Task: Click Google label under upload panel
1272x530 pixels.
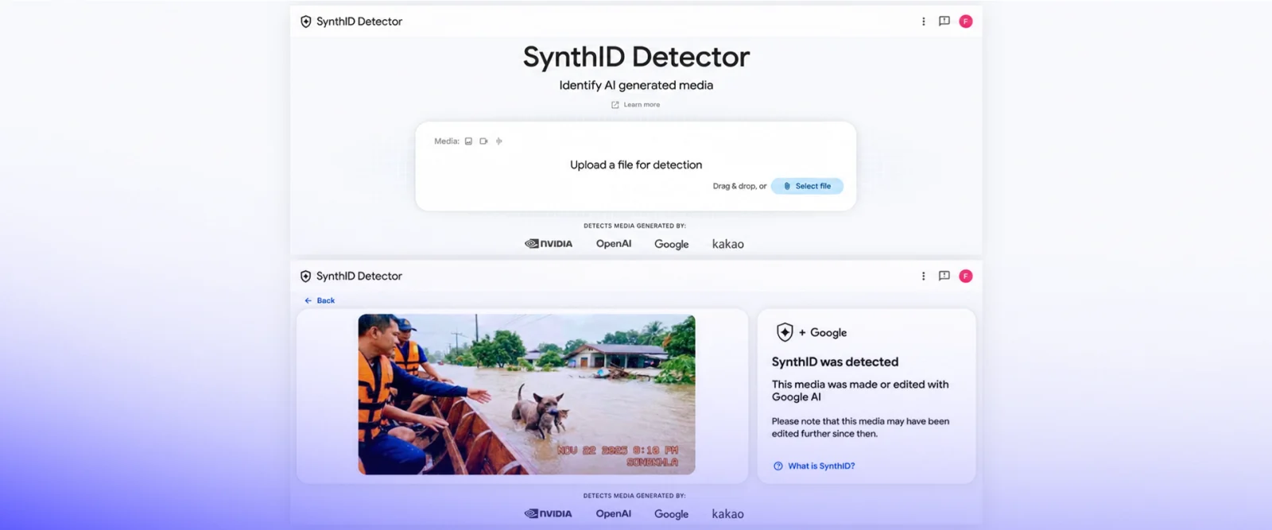Action: 672,245
